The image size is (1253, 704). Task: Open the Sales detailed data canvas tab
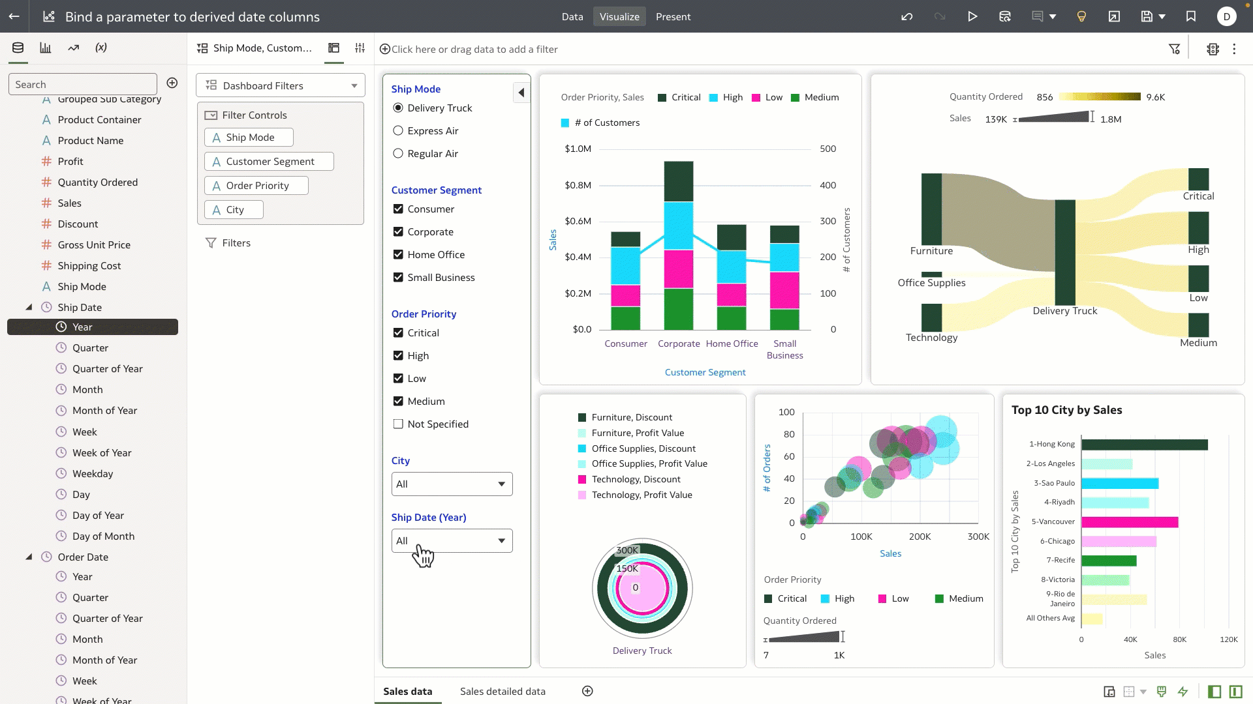point(503,691)
